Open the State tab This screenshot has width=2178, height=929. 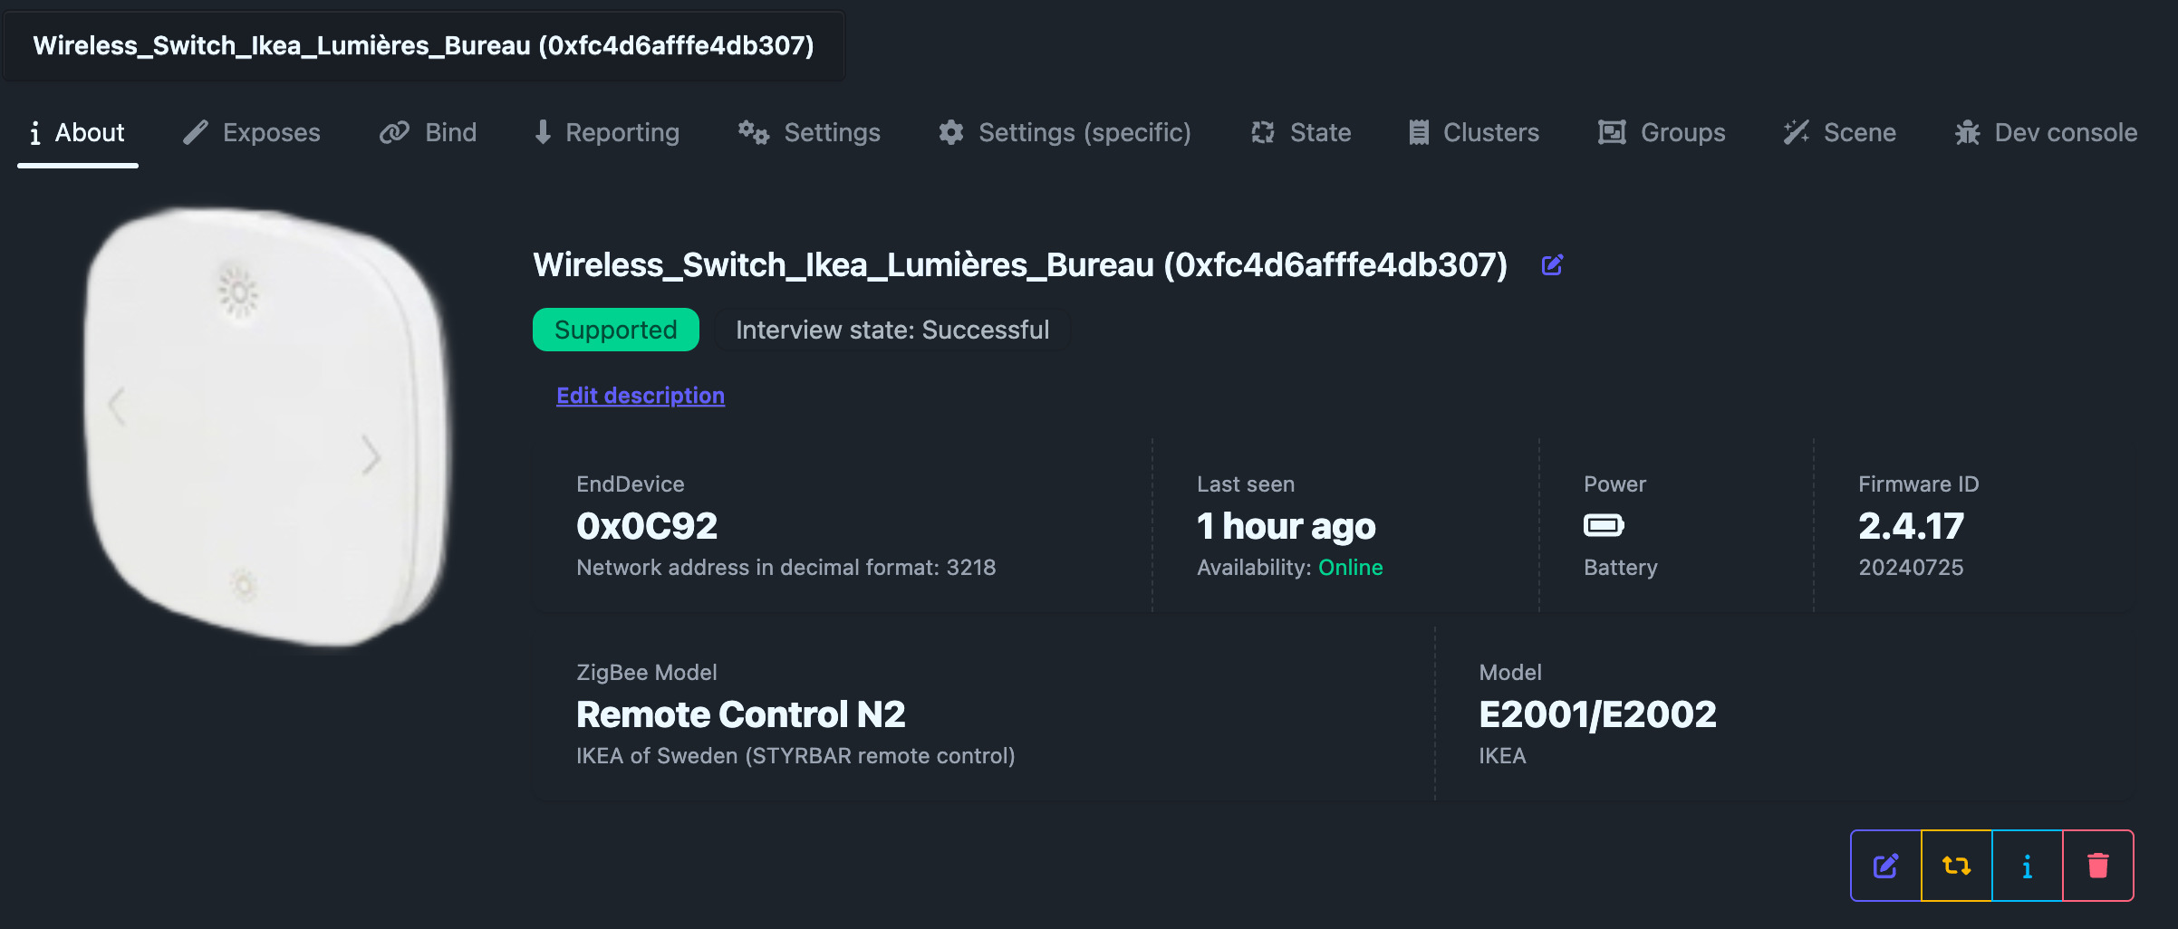click(x=1301, y=133)
